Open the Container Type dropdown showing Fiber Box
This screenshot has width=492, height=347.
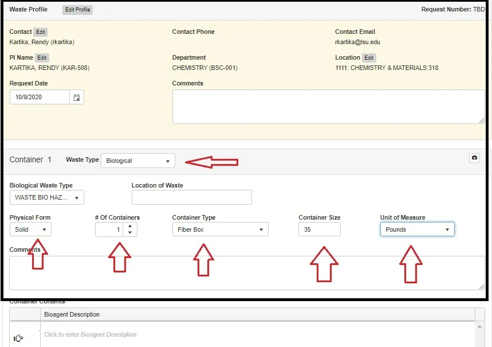coord(220,229)
